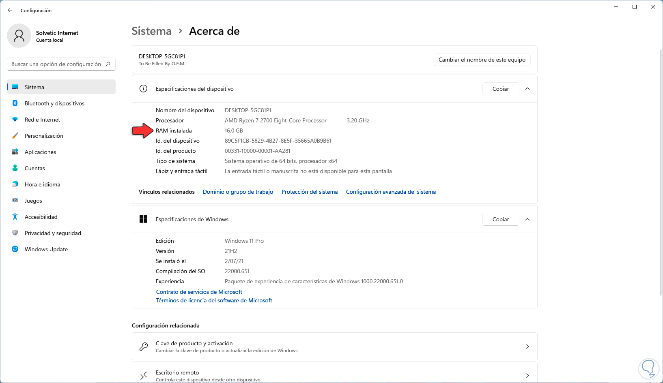Select the Personalización paintbrush icon
The width and height of the screenshot is (663, 383).
(x=15, y=136)
